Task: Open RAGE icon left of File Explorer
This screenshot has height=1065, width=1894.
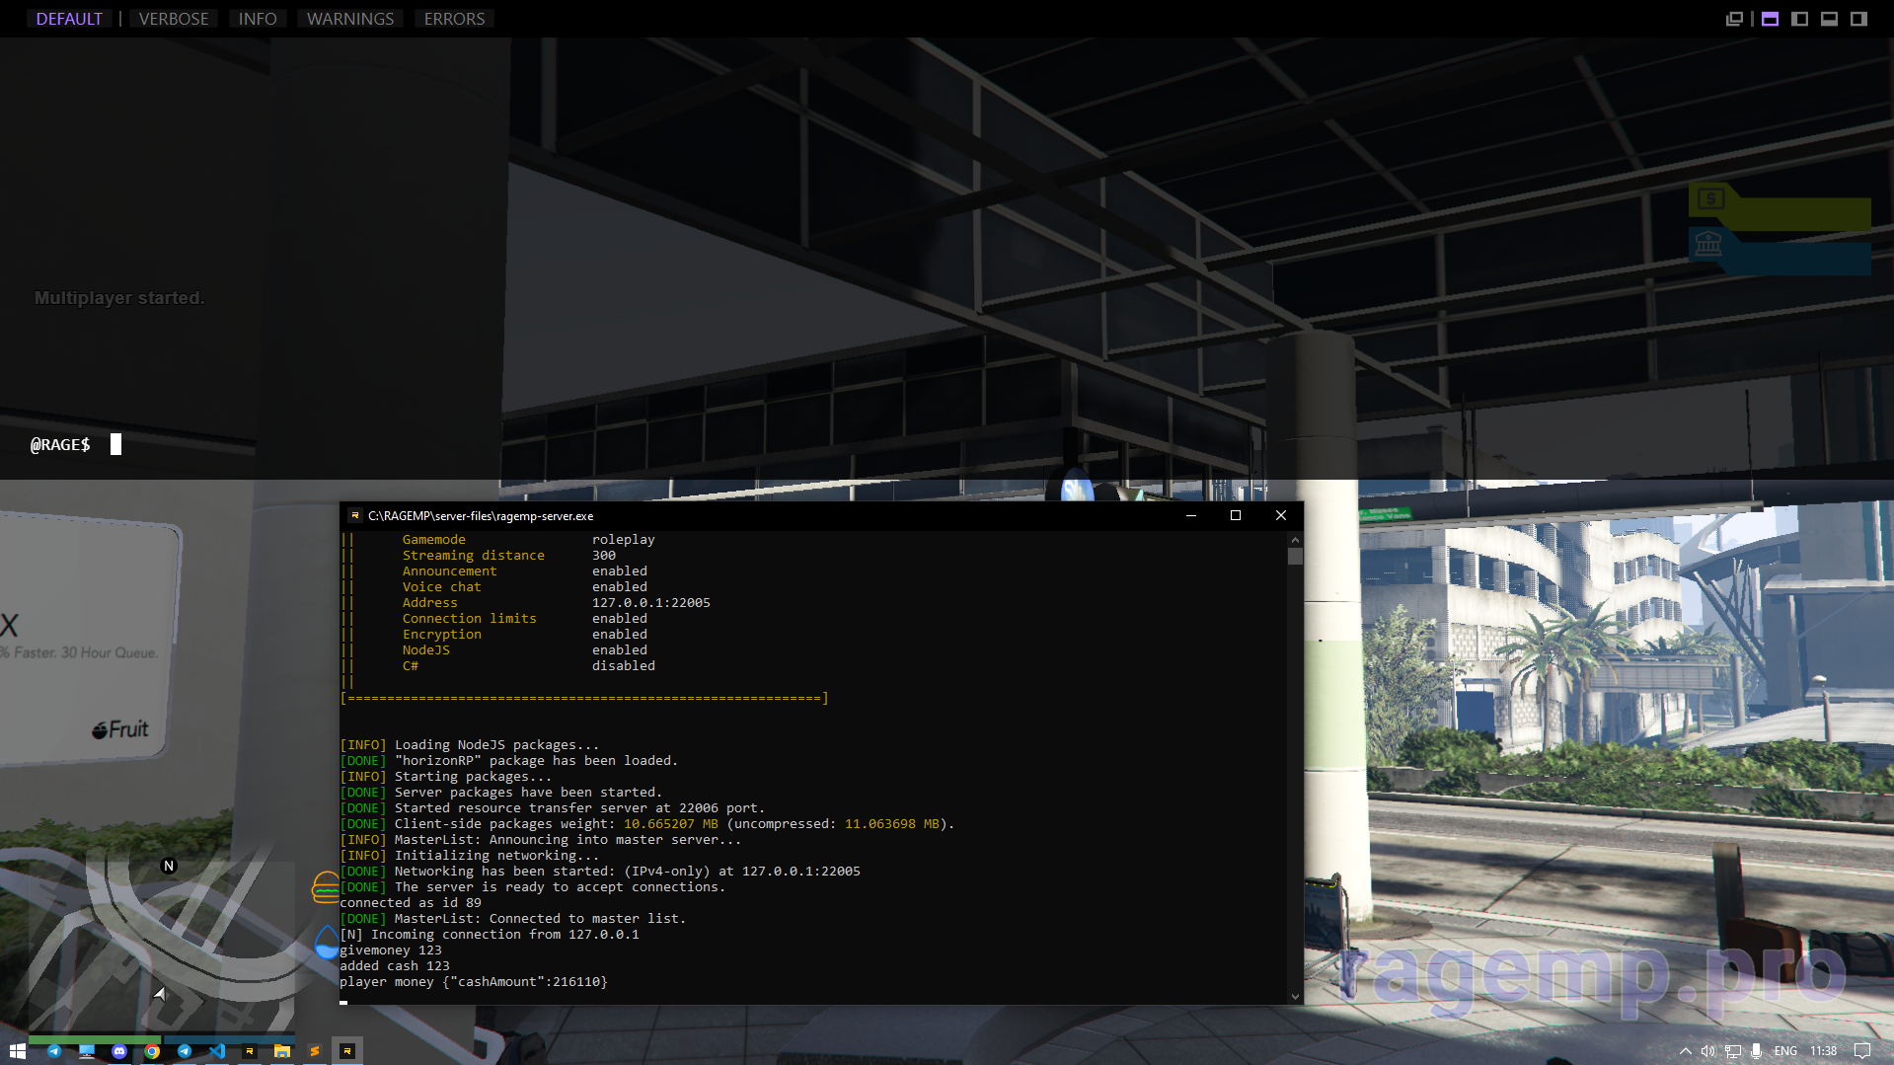Action: coord(250,1051)
